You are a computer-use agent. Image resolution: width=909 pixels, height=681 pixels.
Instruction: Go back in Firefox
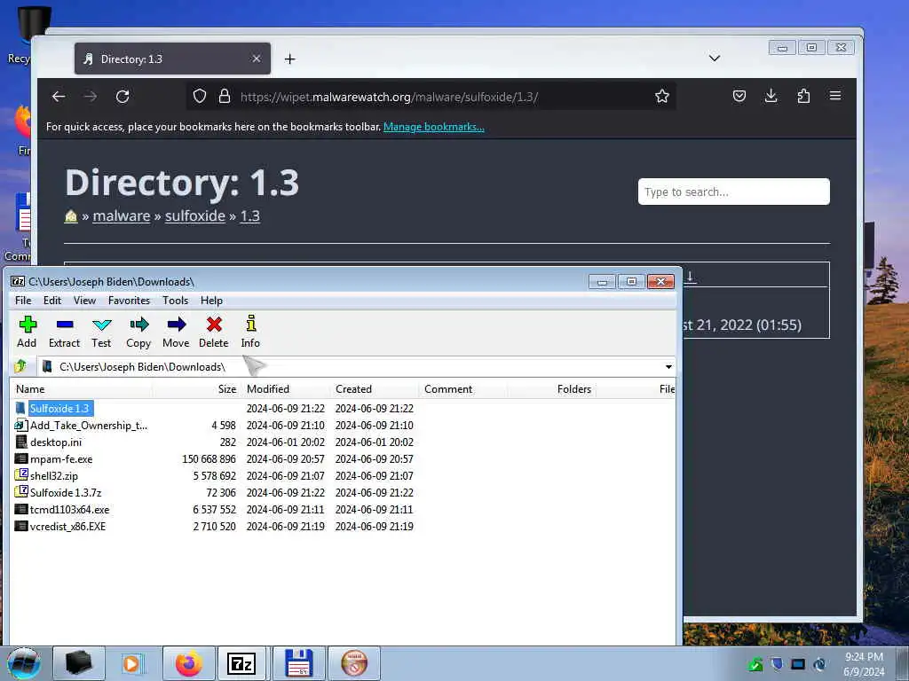[x=59, y=96]
